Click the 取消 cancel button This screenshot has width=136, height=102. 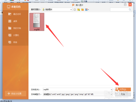[x=123, y=94]
